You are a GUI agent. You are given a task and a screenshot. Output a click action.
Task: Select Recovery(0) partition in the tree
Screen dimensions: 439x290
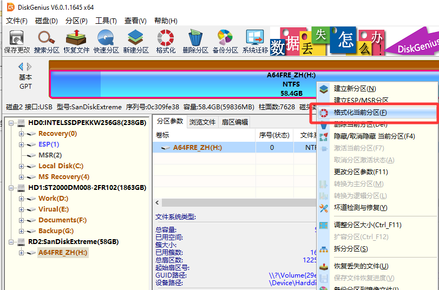pos(57,134)
